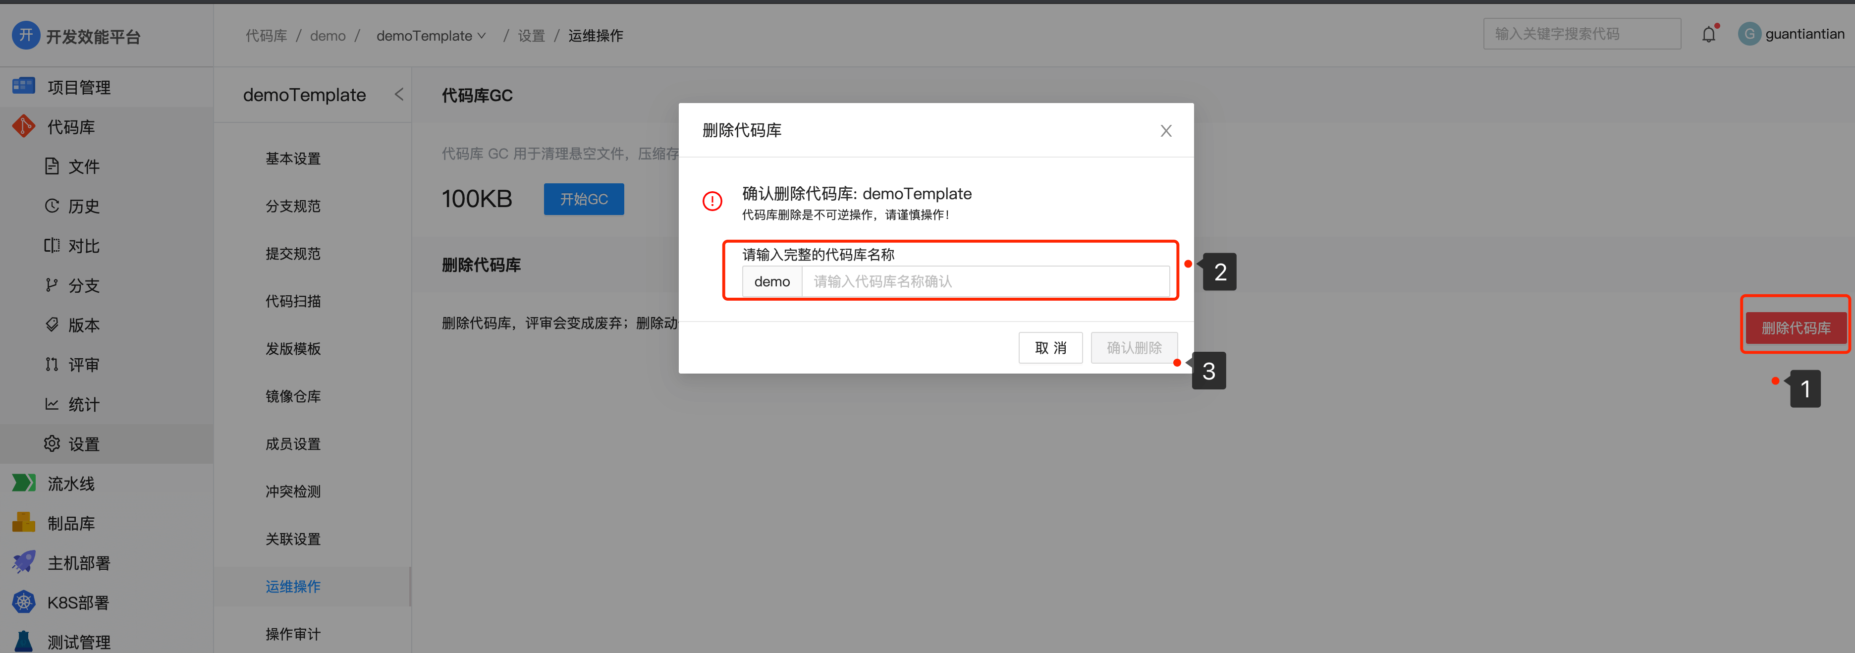Open 制品库 artifact repository icon

(x=24, y=523)
